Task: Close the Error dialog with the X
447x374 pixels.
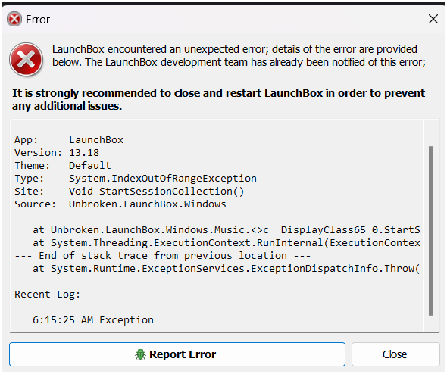Action: (x=433, y=20)
